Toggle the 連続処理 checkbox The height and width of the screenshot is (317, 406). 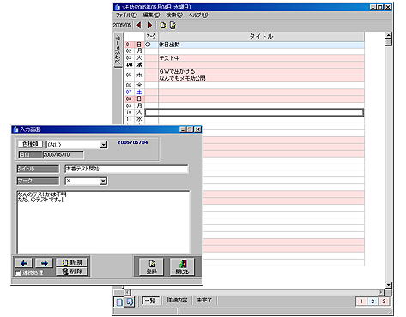(x=18, y=273)
